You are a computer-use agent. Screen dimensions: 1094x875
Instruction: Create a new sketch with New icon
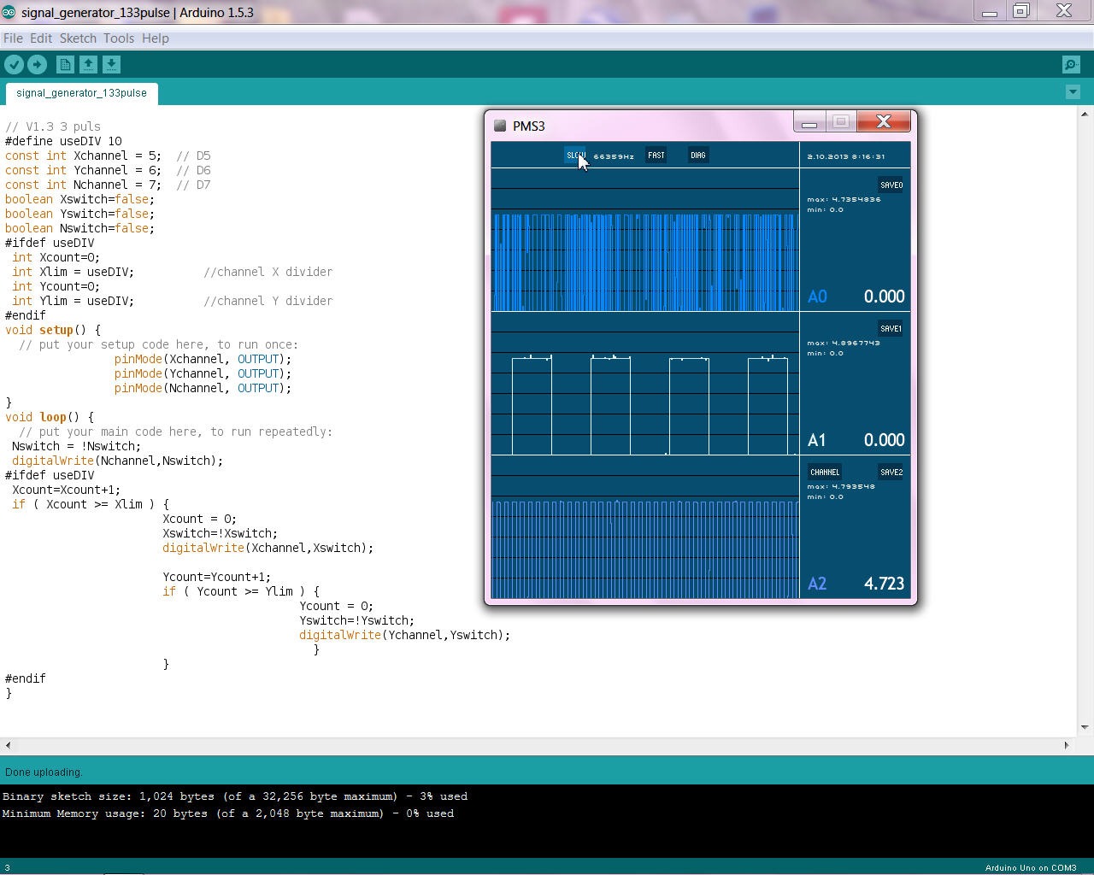point(65,65)
